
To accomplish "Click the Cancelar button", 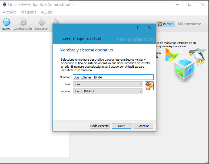I will click(x=143, y=126).
